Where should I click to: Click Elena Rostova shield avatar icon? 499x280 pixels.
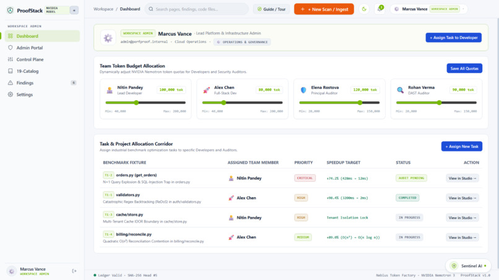pyautogui.click(x=303, y=90)
